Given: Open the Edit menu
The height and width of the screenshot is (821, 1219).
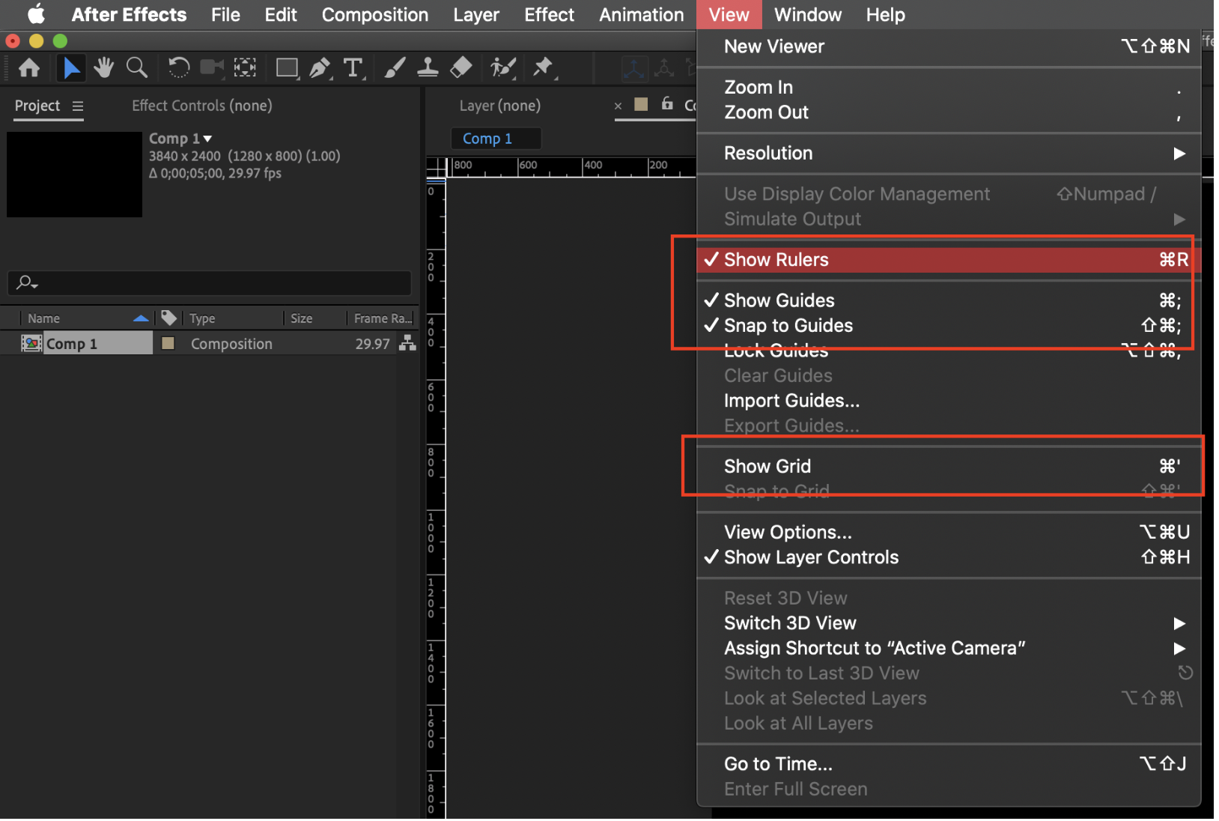Looking at the screenshot, I should [281, 14].
